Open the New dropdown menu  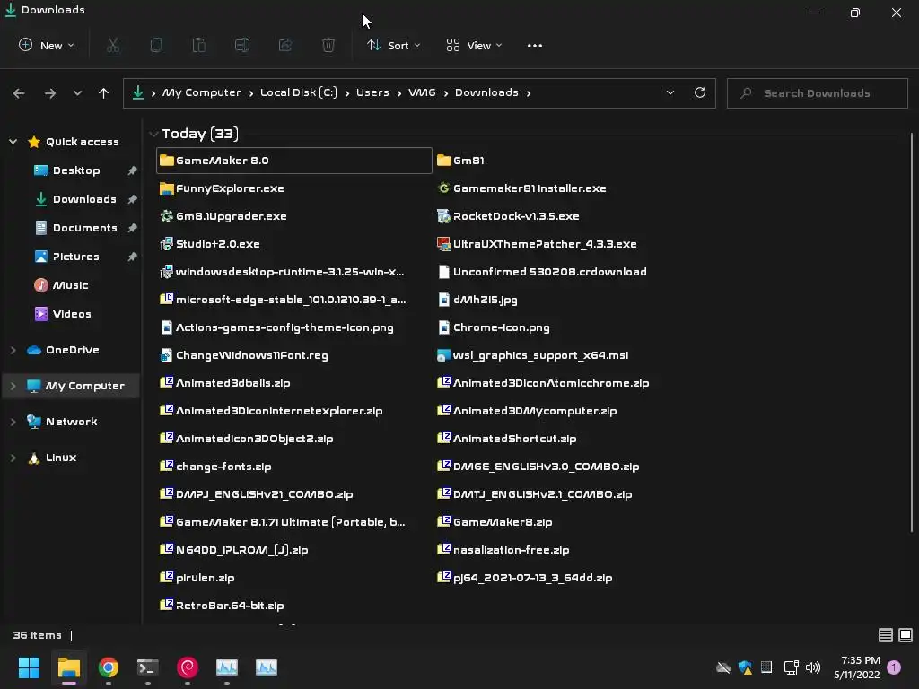[x=47, y=45]
